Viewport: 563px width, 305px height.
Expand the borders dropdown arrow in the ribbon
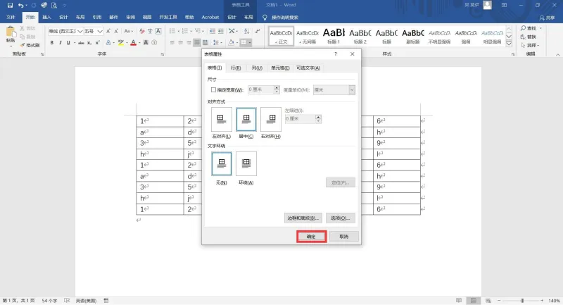[250, 43]
